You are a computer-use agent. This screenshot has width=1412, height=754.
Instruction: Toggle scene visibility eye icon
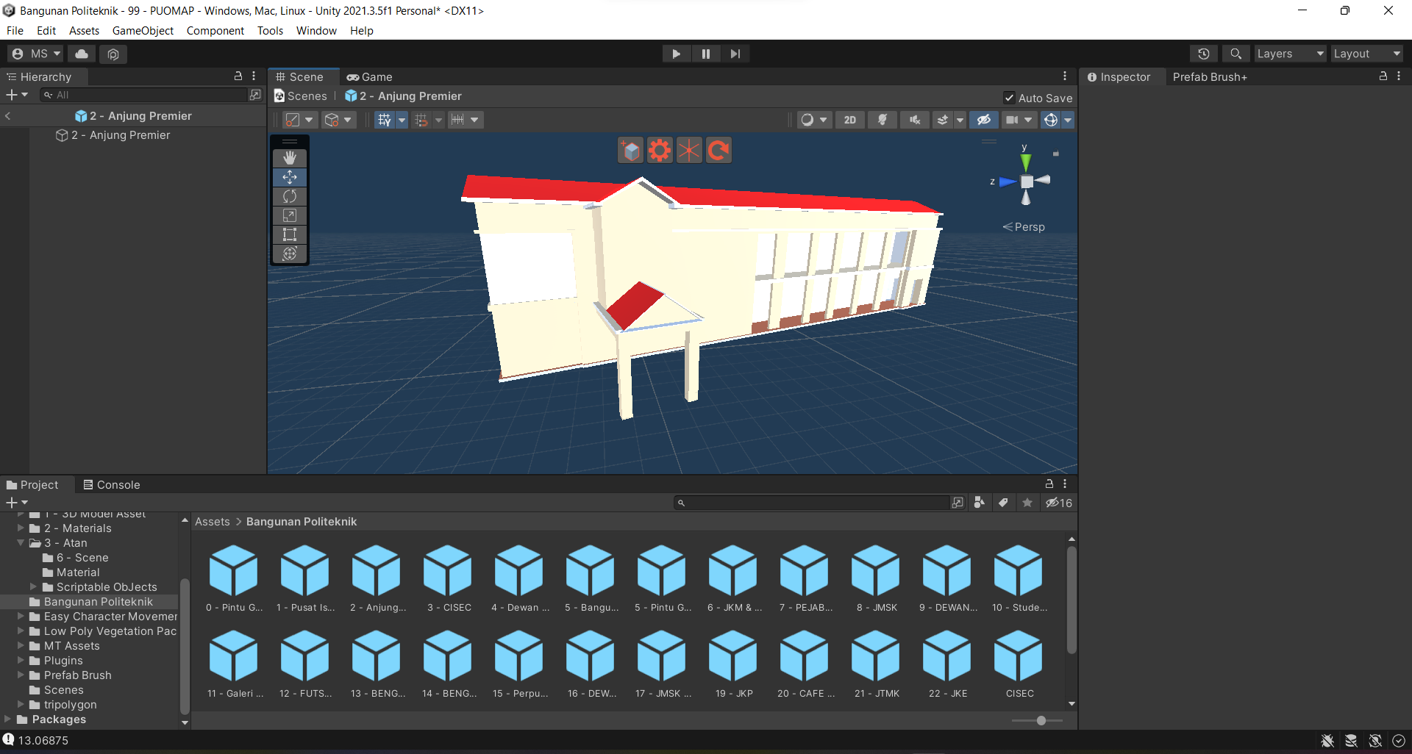click(983, 120)
